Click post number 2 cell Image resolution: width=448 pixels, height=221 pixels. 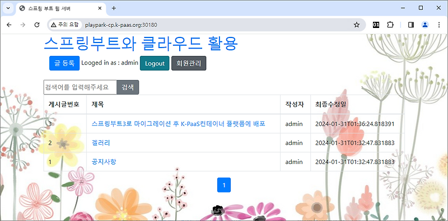[65, 143]
